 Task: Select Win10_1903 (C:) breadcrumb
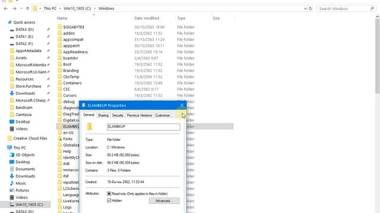click(77, 8)
